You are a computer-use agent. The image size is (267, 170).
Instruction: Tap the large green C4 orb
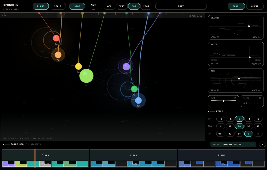click(x=86, y=76)
